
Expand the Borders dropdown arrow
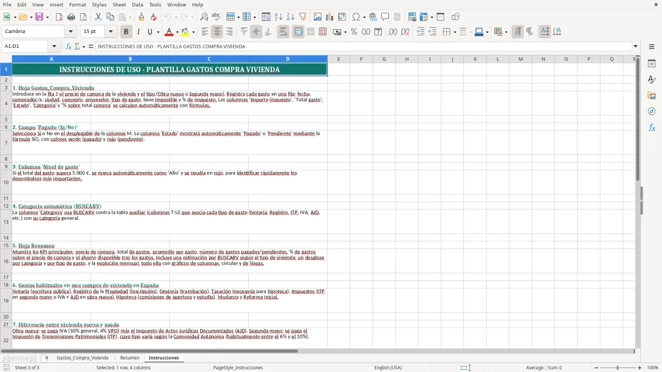click(454, 32)
